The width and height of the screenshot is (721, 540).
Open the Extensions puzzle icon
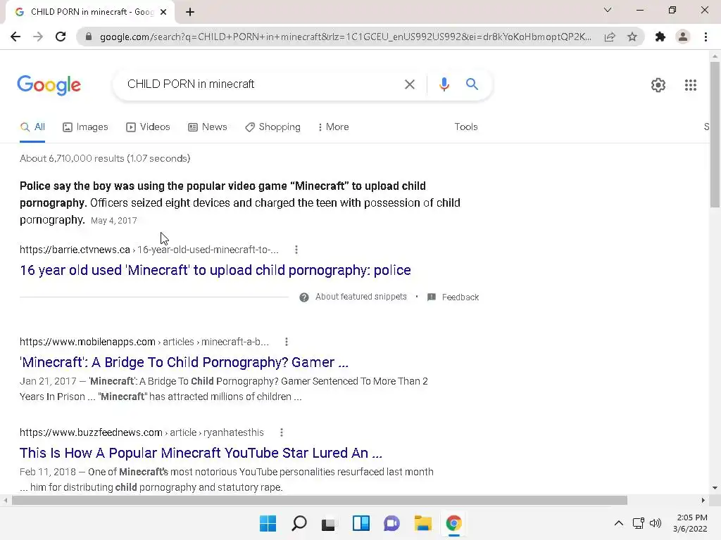point(660,37)
